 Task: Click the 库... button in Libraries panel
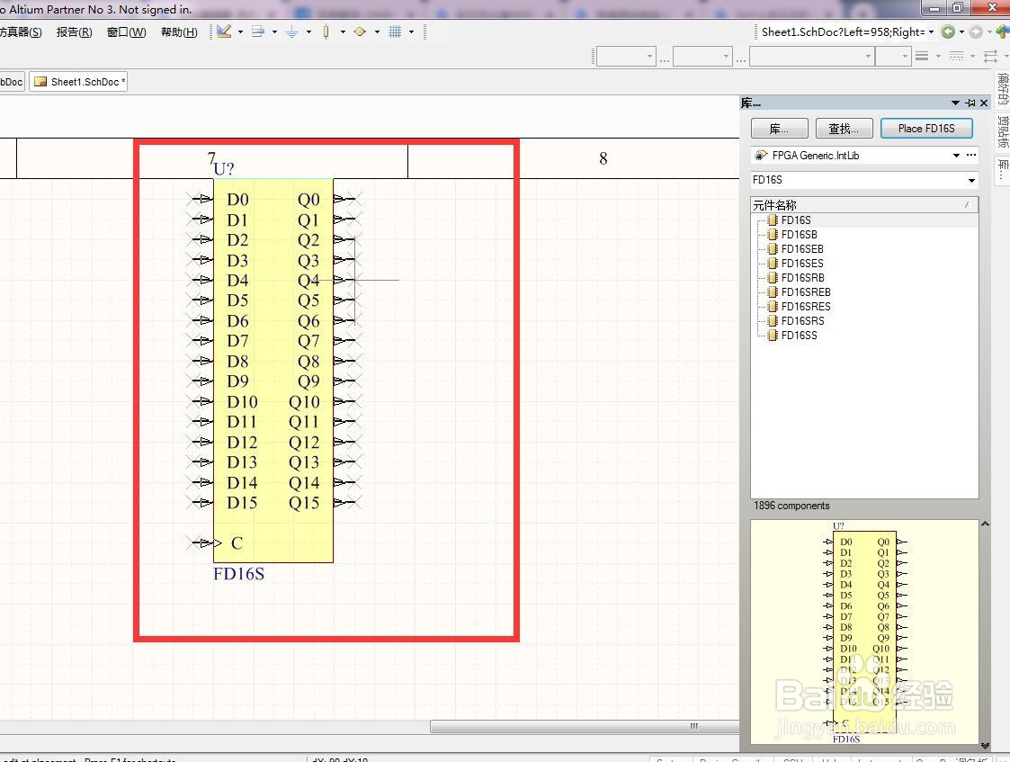pos(780,128)
